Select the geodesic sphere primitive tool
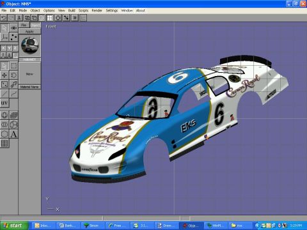Viewport: 307px width, 230px height. click(x=13, y=125)
